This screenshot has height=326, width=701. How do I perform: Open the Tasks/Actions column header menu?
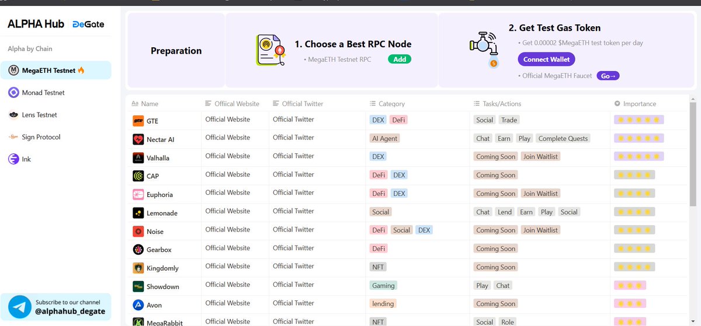tap(498, 104)
